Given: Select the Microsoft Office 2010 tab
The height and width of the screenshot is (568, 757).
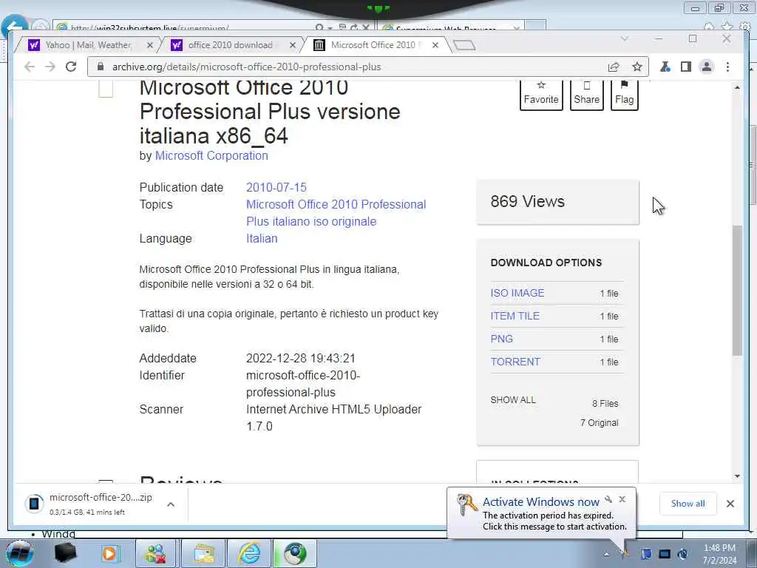Looking at the screenshot, I should click(x=376, y=45).
